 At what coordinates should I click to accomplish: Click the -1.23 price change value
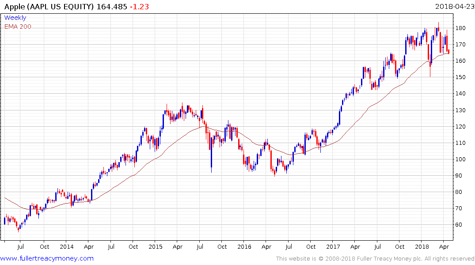click(139, 7)
